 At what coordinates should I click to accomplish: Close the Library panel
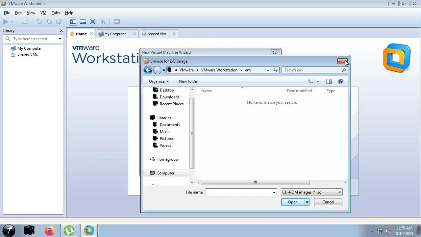(x=61, y=31)
